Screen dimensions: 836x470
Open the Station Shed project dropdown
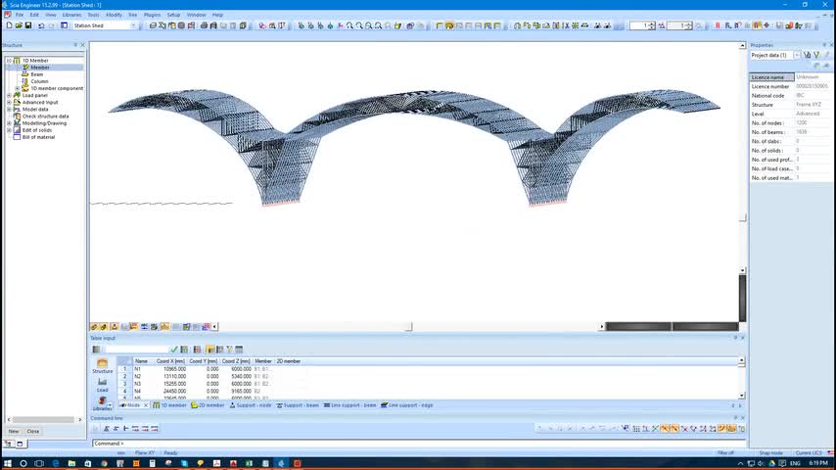pyautogui.click(x=134, y=25)
